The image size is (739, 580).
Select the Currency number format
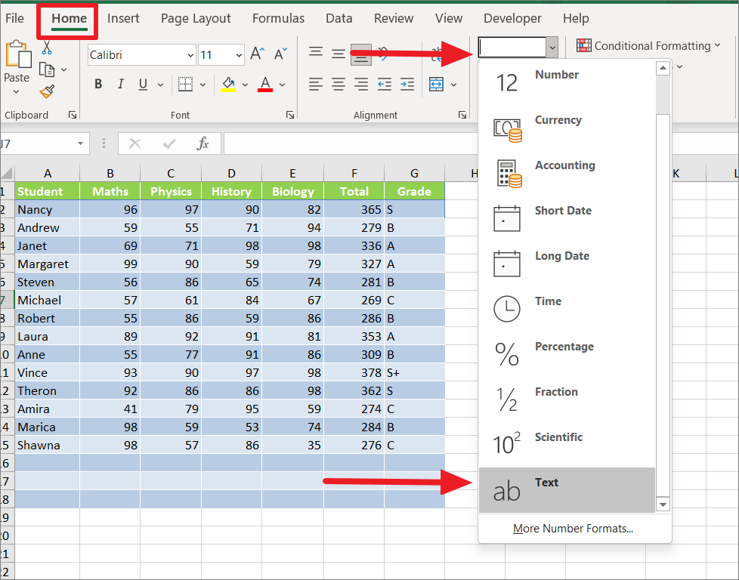tap(558, 121)
